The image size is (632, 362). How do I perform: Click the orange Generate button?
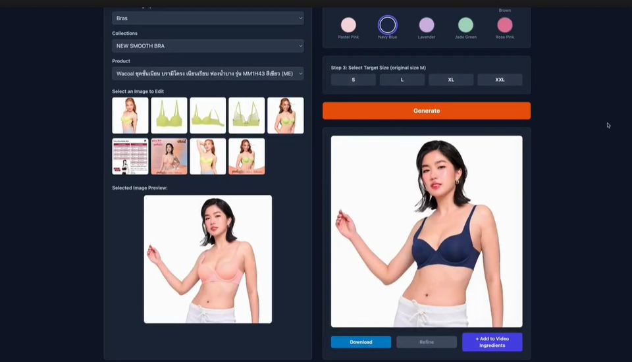(426, 111)
